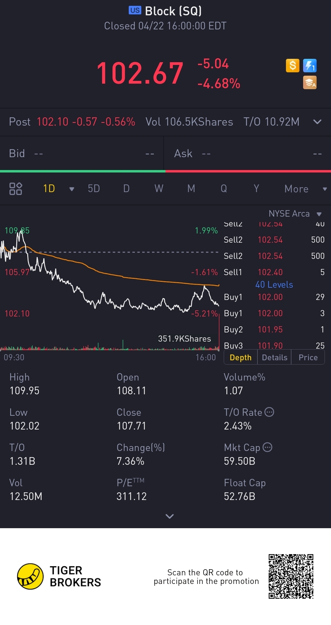Expand more stats with bottom chevron
This screenshot has height=625, width=331.
(x=169, y=516)
